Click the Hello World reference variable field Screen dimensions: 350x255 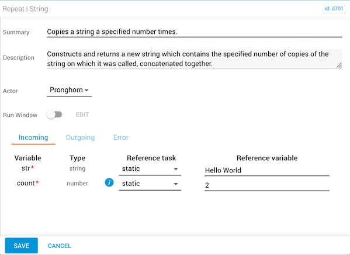tap(267, 170)
